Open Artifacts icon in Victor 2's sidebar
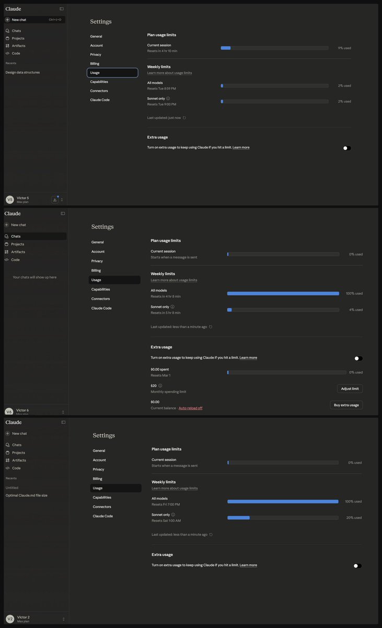 7,461
